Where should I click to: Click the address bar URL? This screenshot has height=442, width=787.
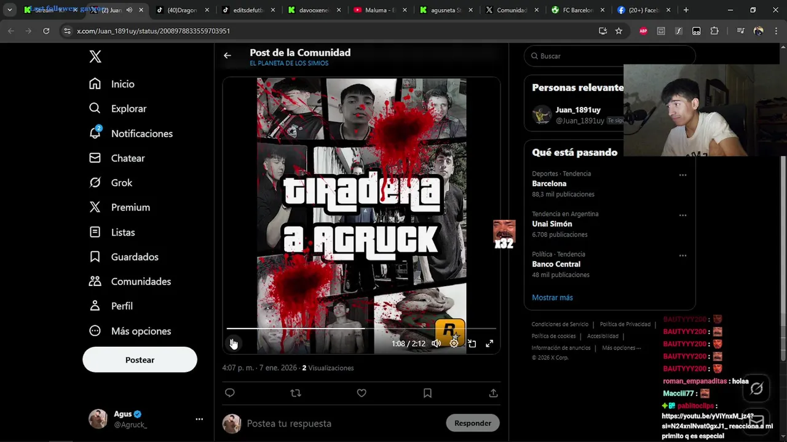click(153, 31)
